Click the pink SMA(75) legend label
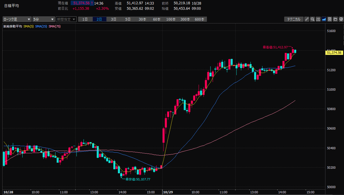Screen dimensions: 344x195 click(54, 26)
